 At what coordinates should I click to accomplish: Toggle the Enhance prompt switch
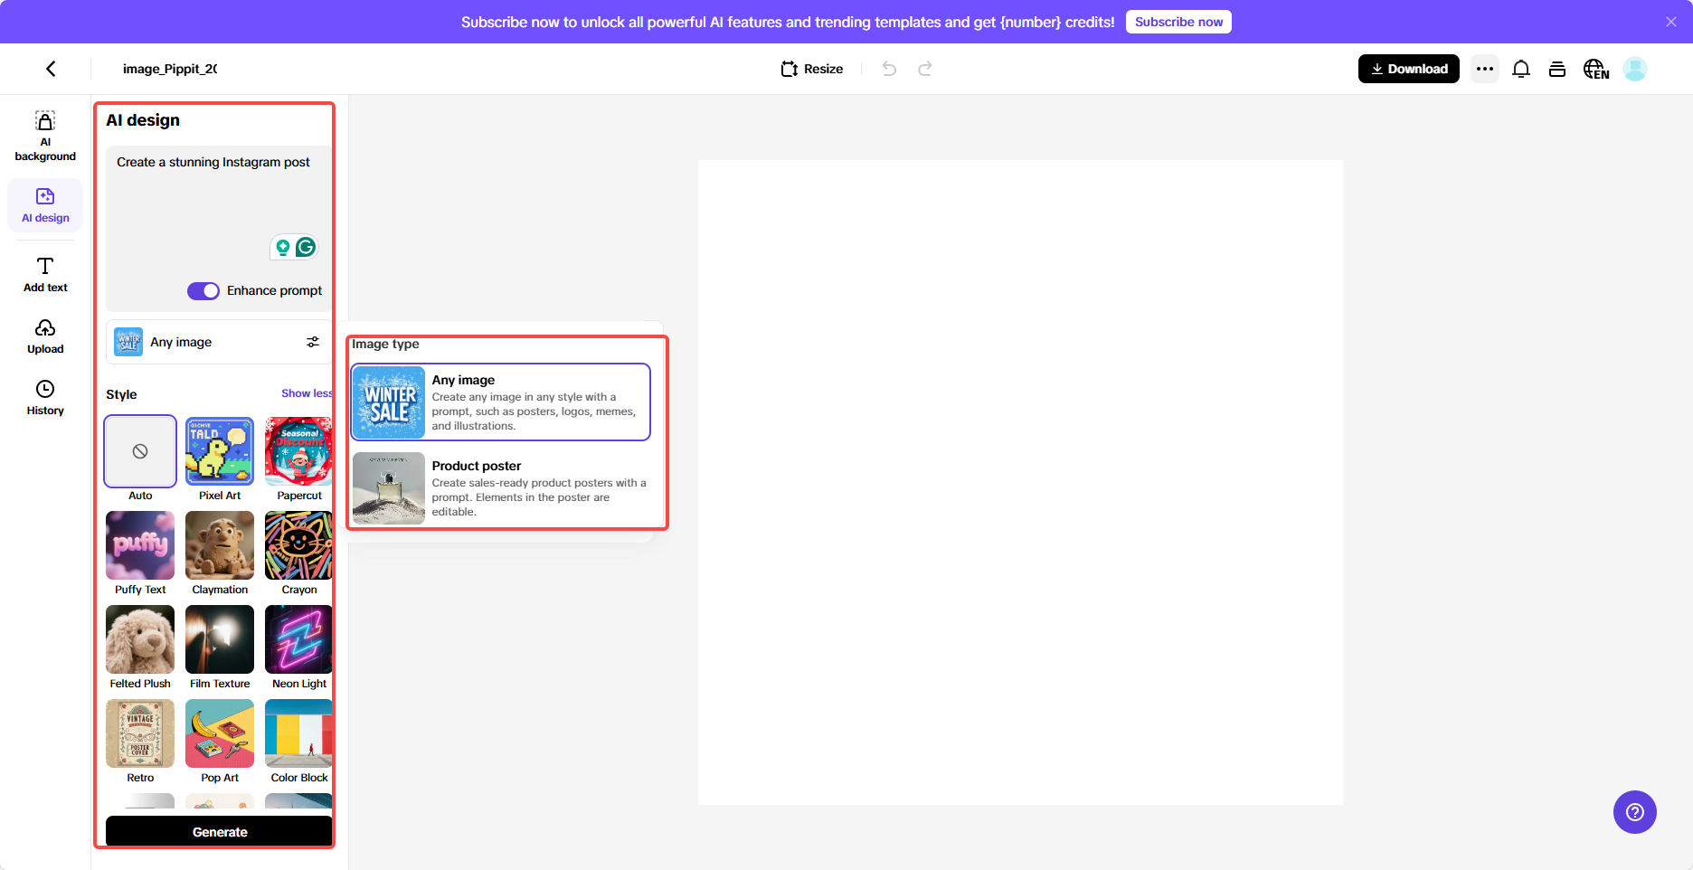coord(203,290)
